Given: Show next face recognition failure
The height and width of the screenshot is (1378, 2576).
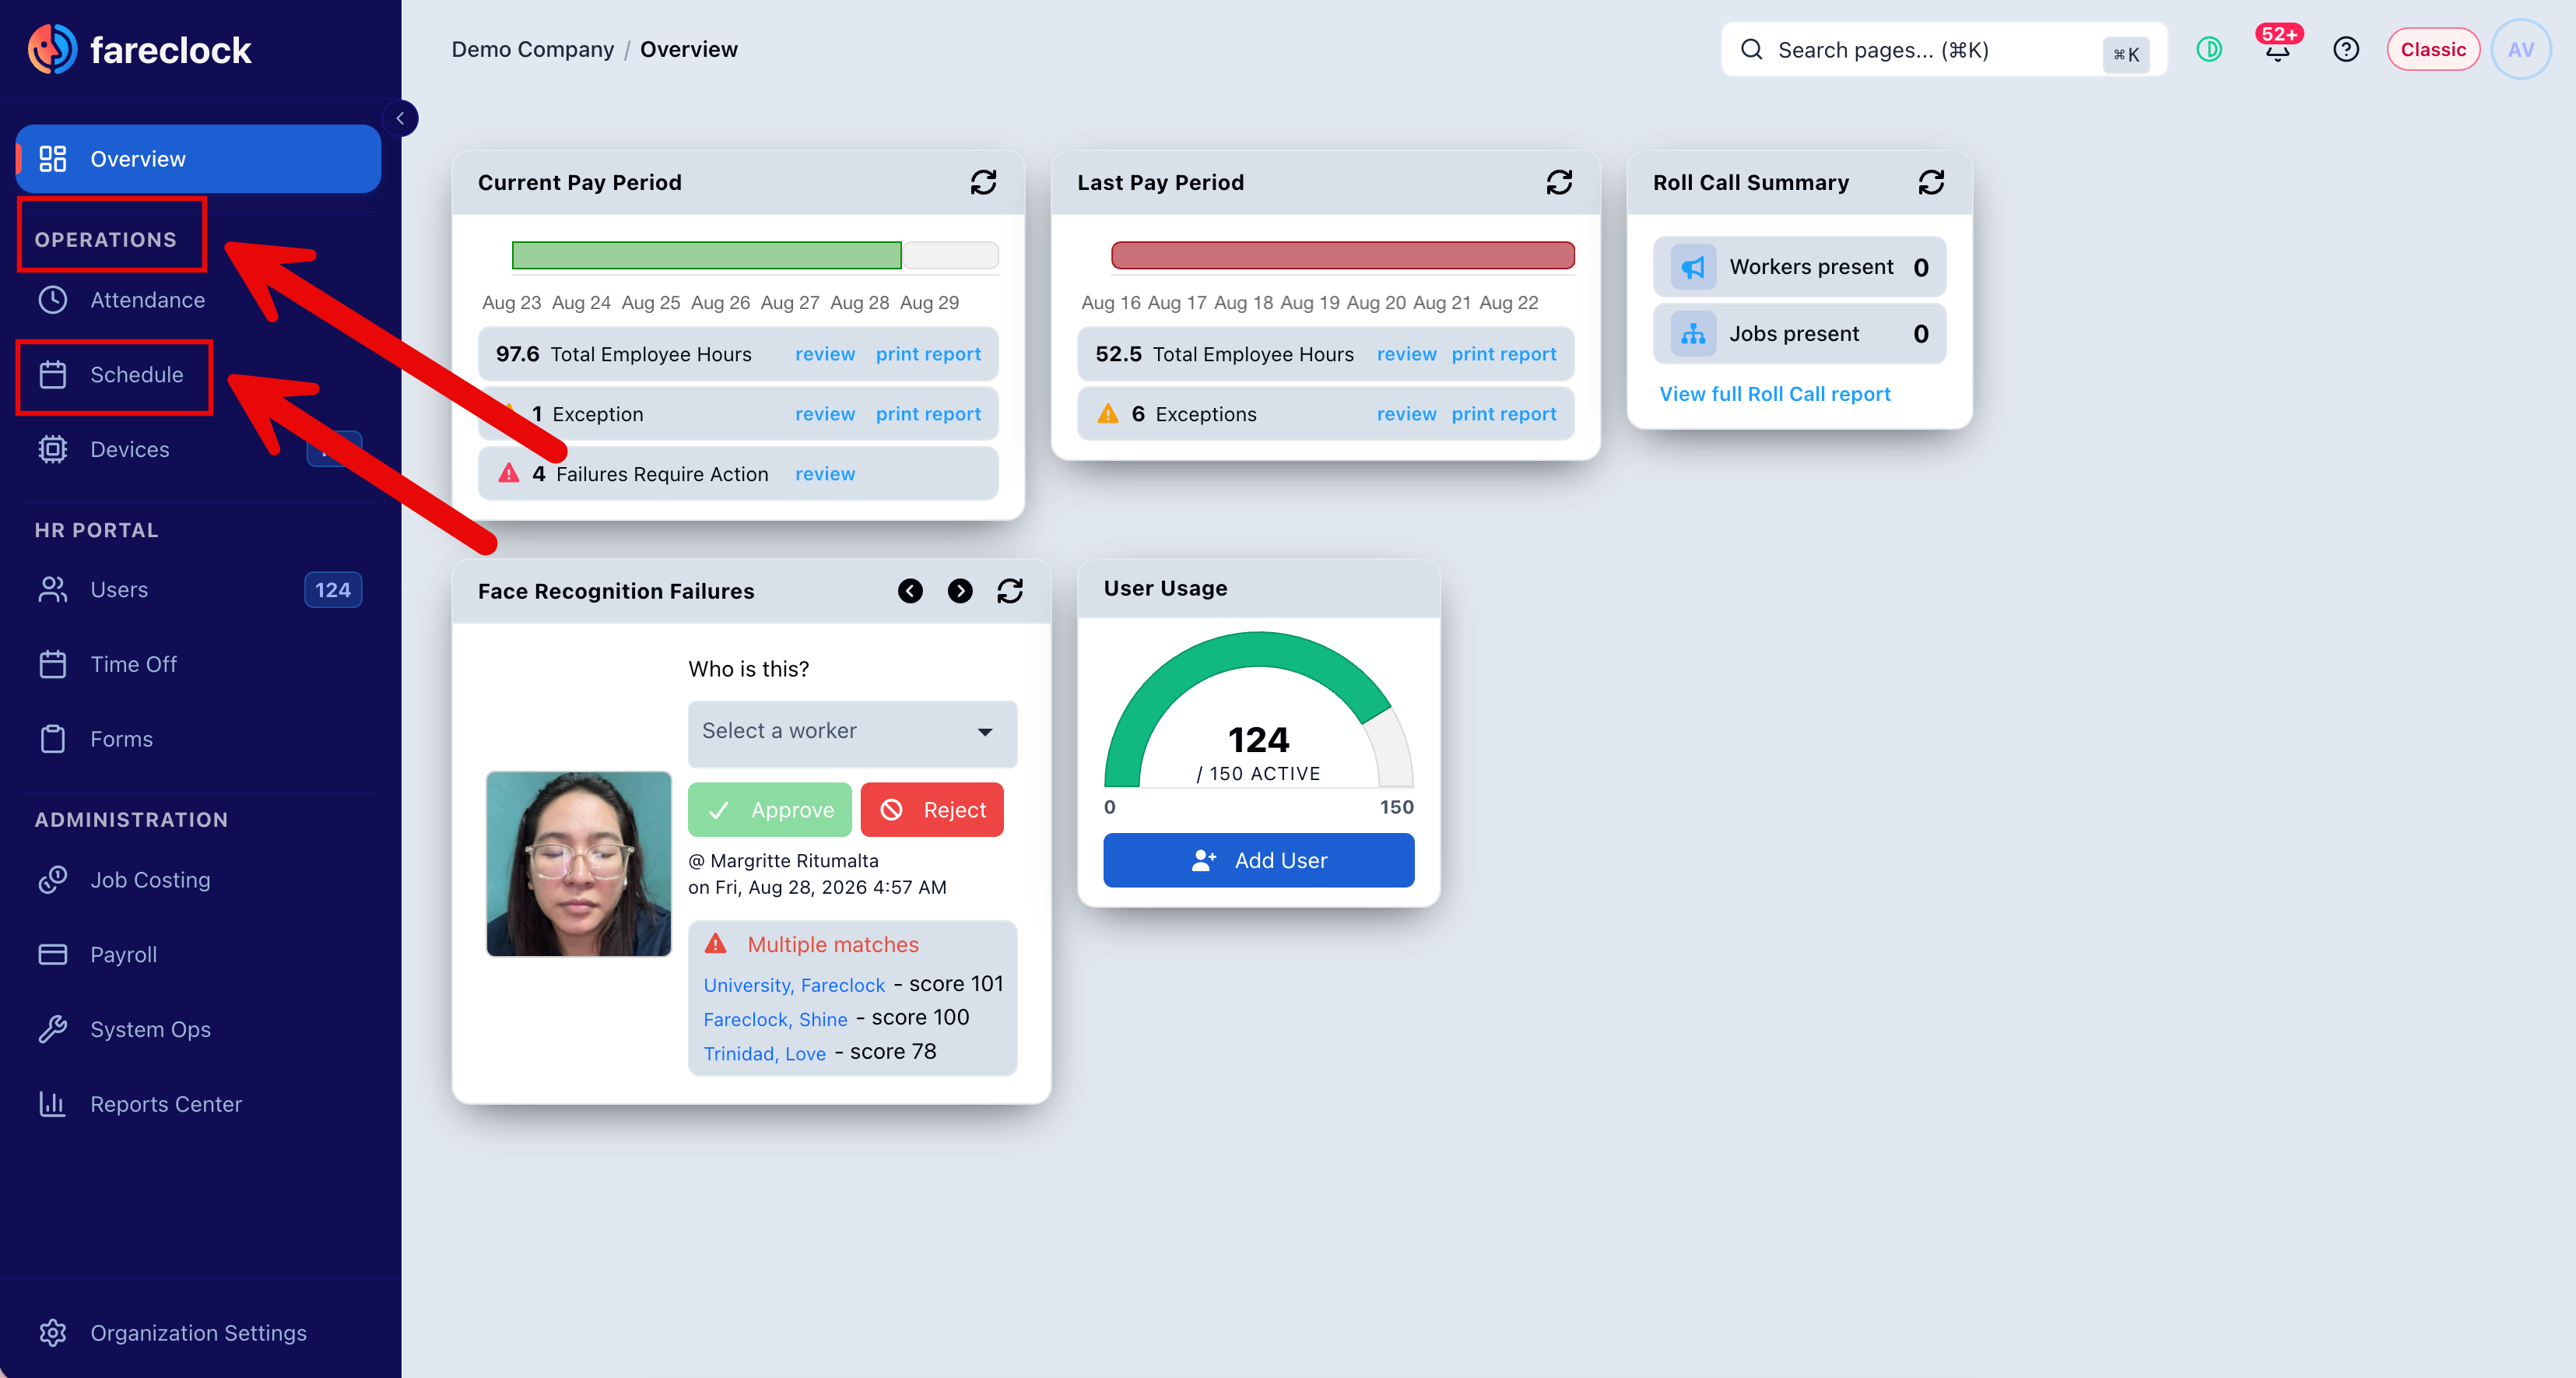Looking at the screenshot, I should 960,592.
